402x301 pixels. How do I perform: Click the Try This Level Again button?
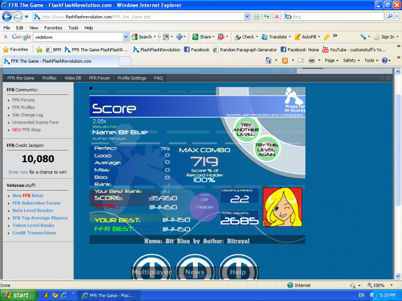coord(266,148)
